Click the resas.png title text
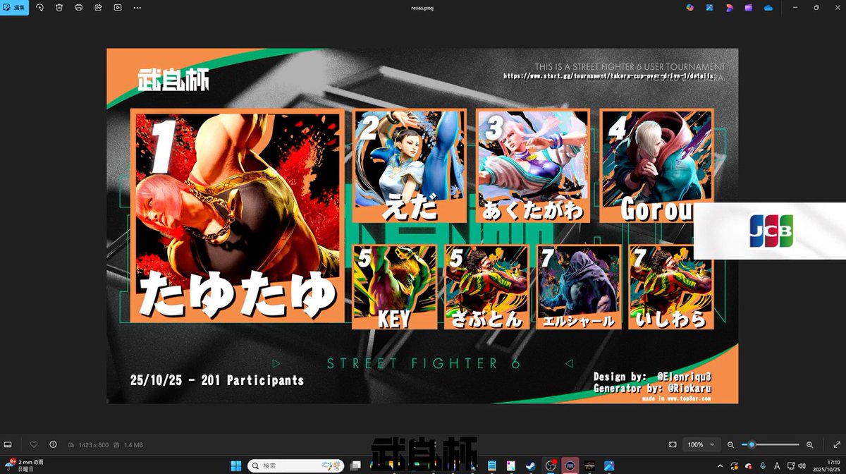Image resolution: width=846 pixels, height=474 pixels. pyautogui.click(x=422, y=7)
